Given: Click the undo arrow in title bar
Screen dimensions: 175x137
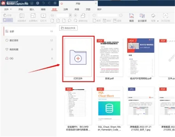Looking at the screenshot, I should 43,3.
